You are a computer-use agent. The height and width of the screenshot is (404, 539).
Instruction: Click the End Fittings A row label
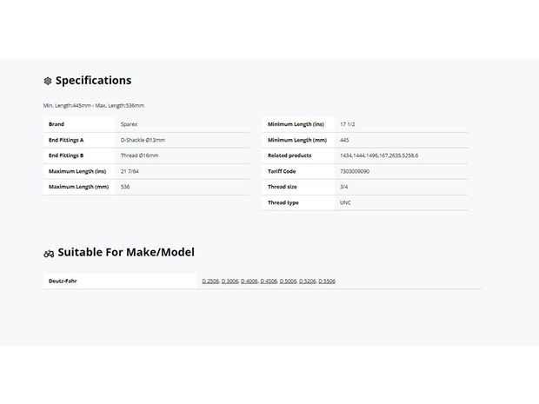pyautogui.click(x=66, y=140)
